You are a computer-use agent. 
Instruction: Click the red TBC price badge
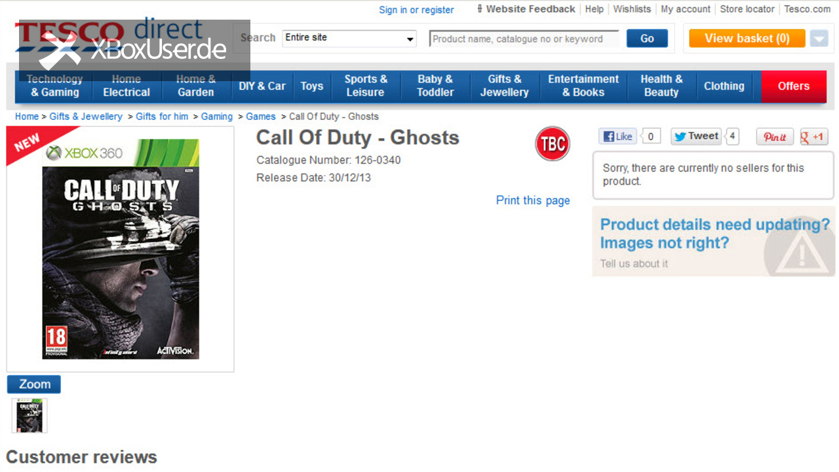(x=553, y=144)
